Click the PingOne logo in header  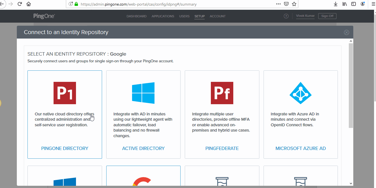44,16
